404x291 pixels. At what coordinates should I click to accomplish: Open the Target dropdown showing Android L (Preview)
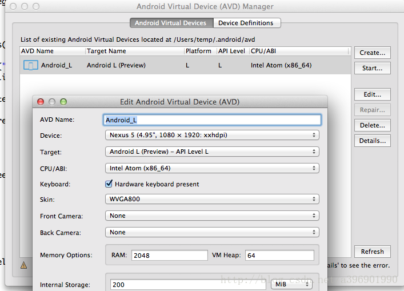pos(212,152)
